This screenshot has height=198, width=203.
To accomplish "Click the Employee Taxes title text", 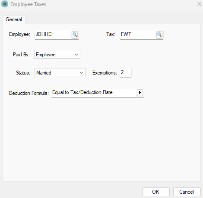I will 28,4.
